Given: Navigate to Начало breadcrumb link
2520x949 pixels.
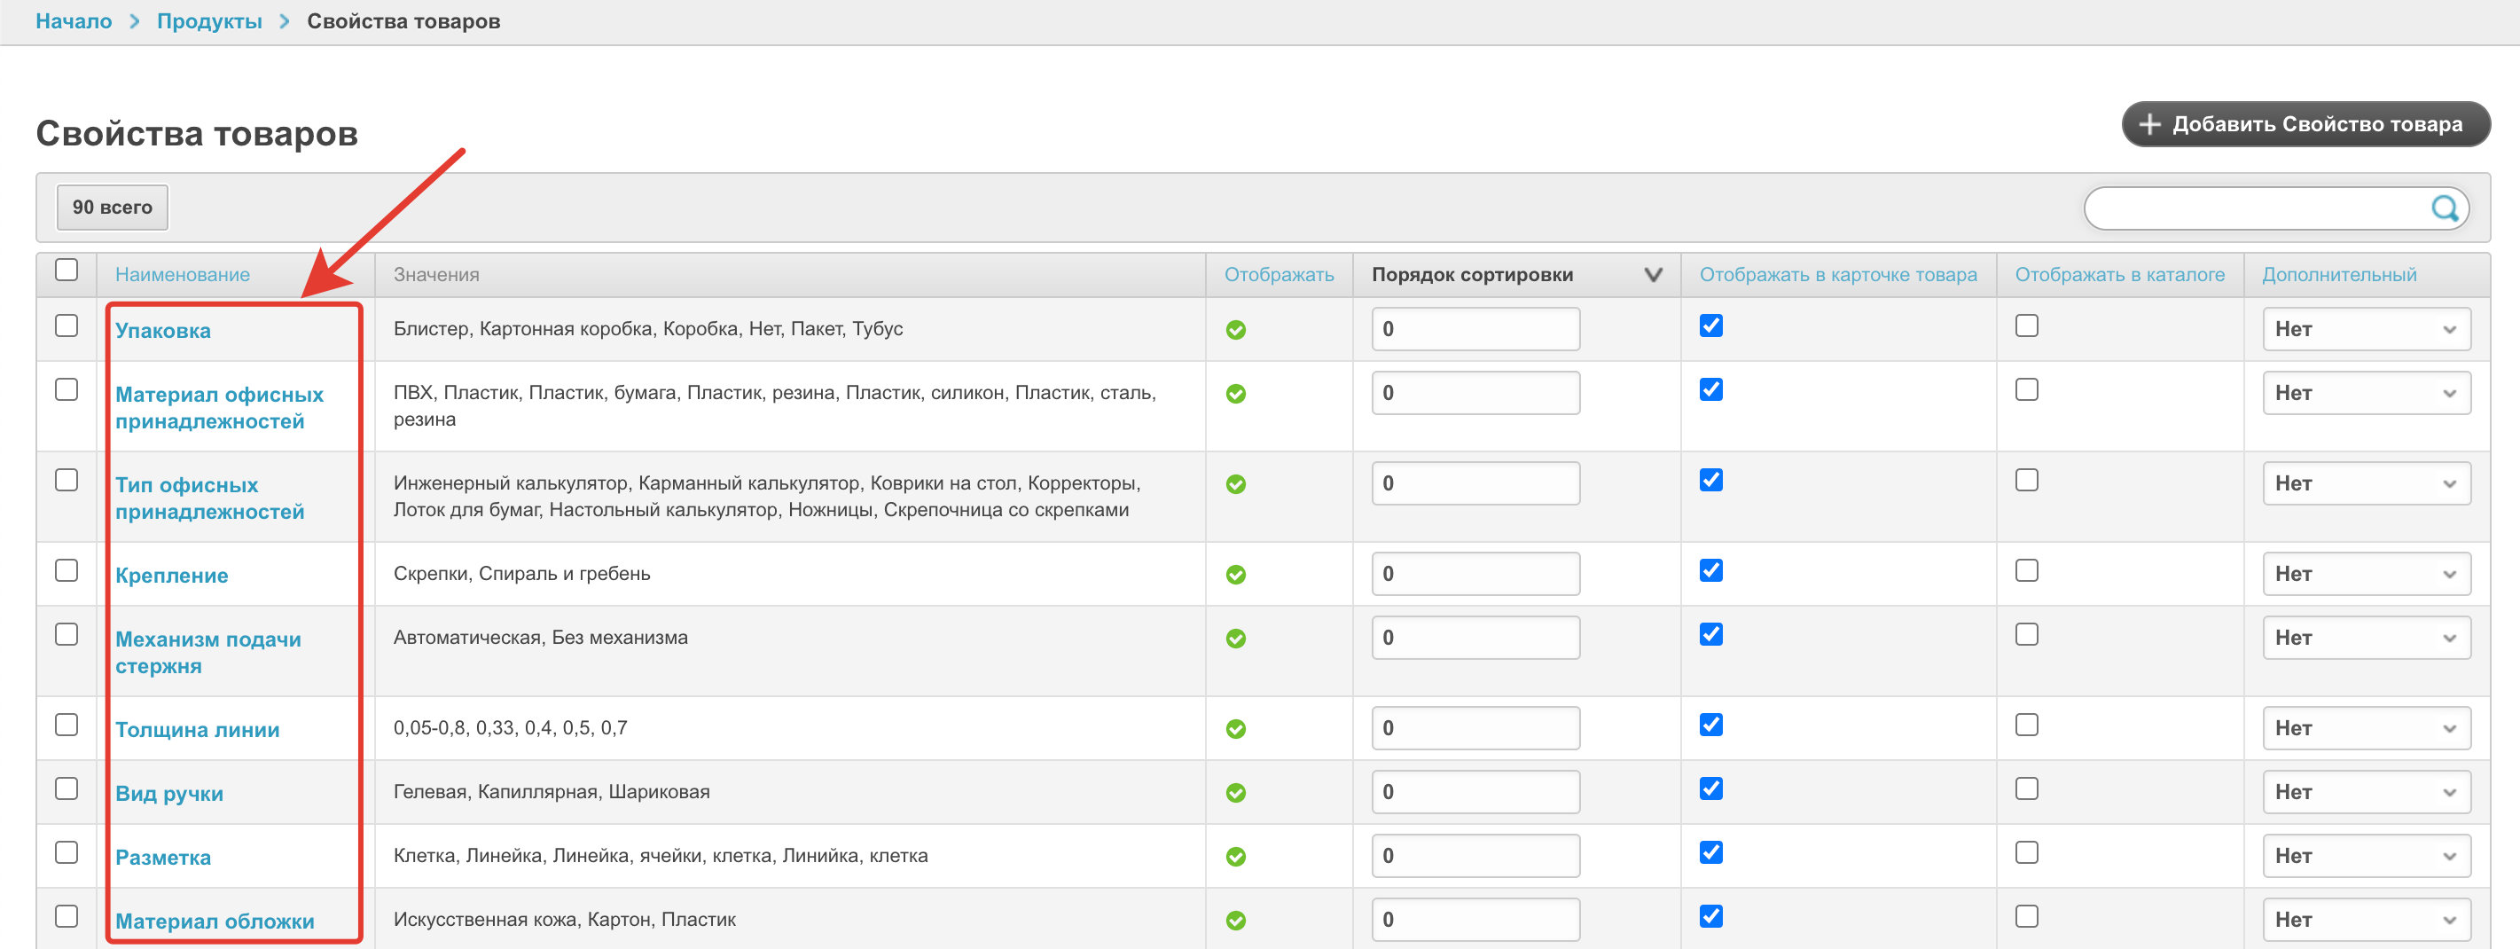Looking at the screenshot, I should (x=74, y=21).
